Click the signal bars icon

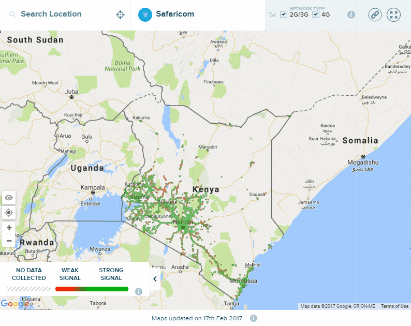tap(272, 14)
